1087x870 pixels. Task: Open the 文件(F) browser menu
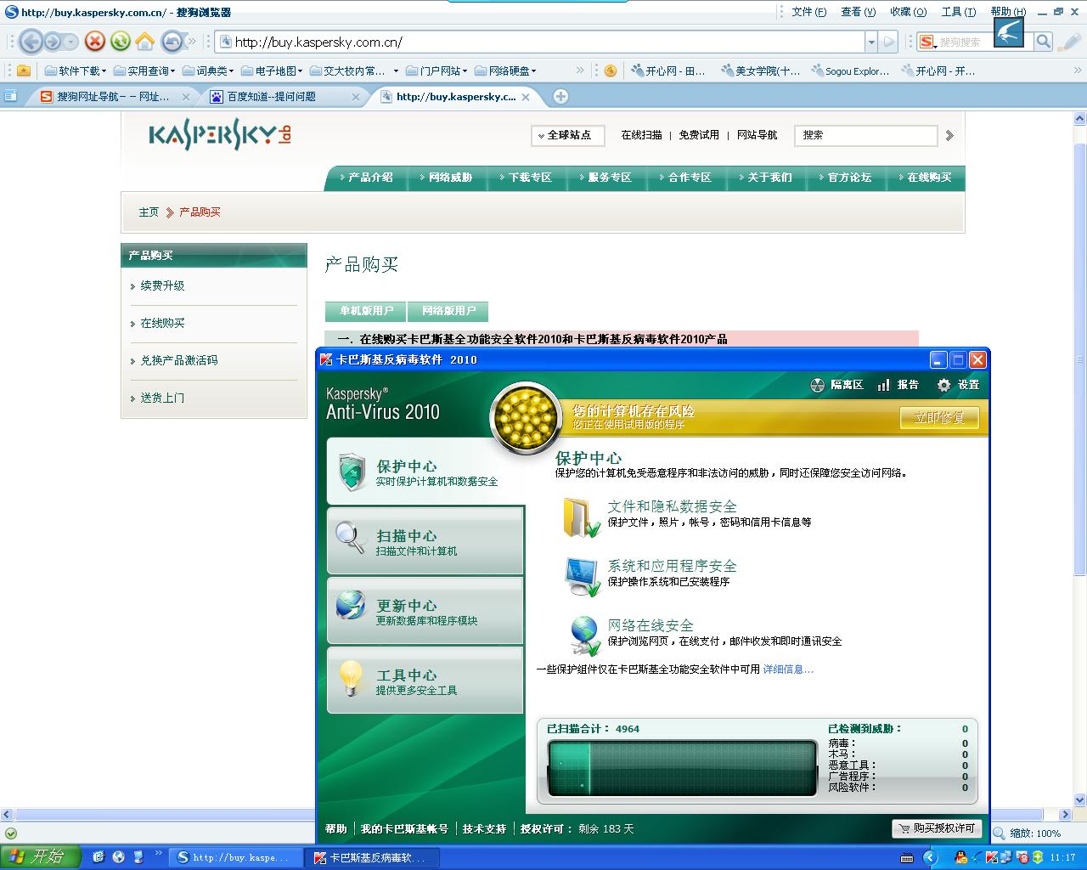tap(808, 12)
